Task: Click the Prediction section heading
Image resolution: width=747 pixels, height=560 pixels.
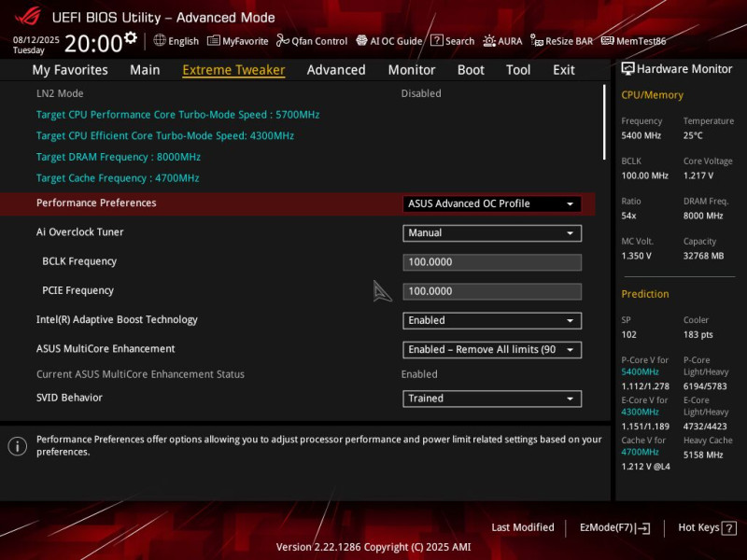Action: click(x=645, y=294)
